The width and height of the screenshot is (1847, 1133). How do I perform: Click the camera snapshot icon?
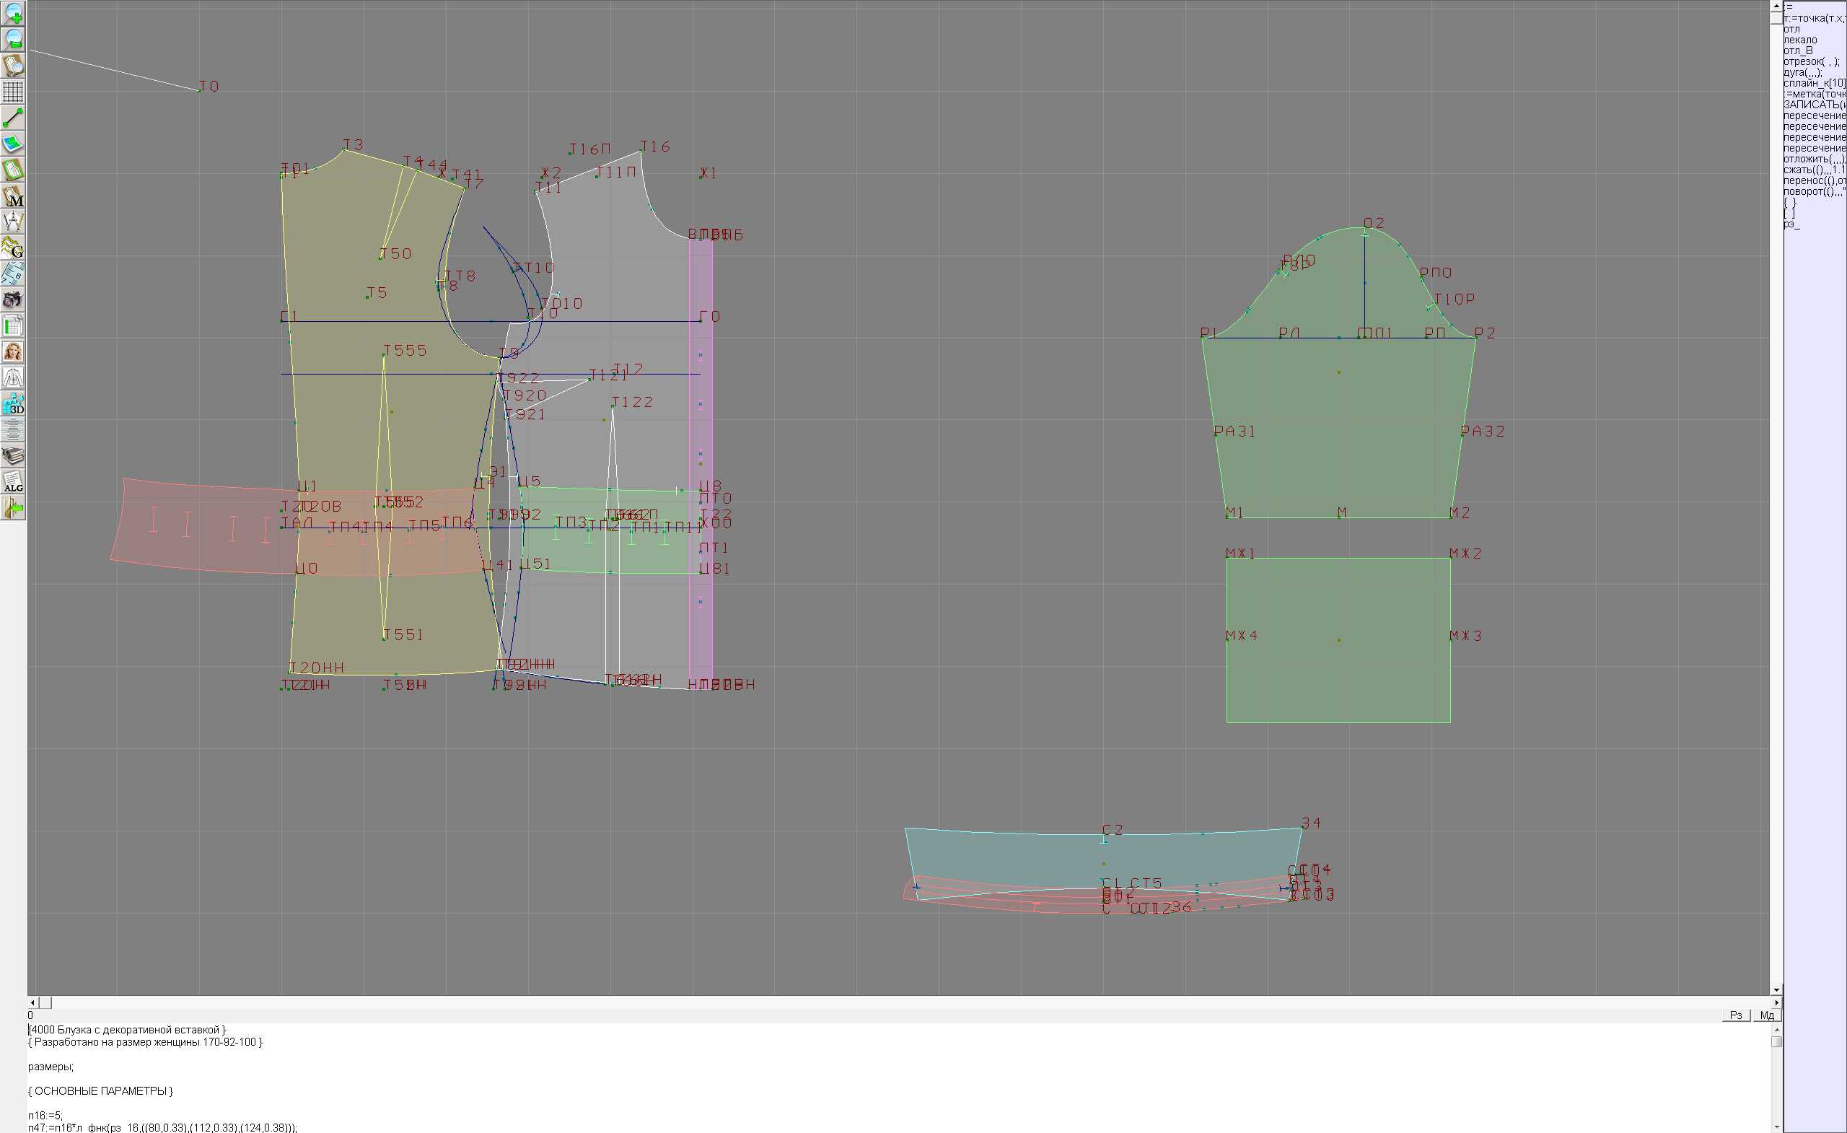tap(14, 300)
